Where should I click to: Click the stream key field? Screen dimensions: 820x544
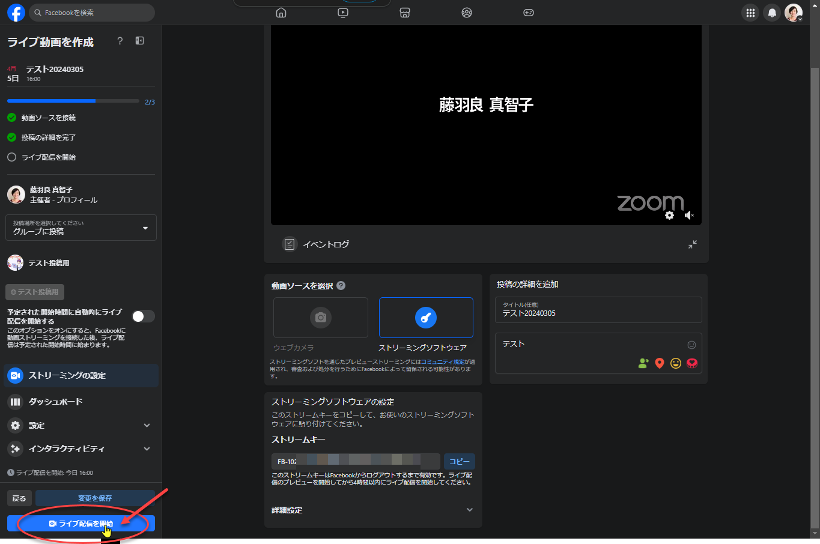point(356,461)
